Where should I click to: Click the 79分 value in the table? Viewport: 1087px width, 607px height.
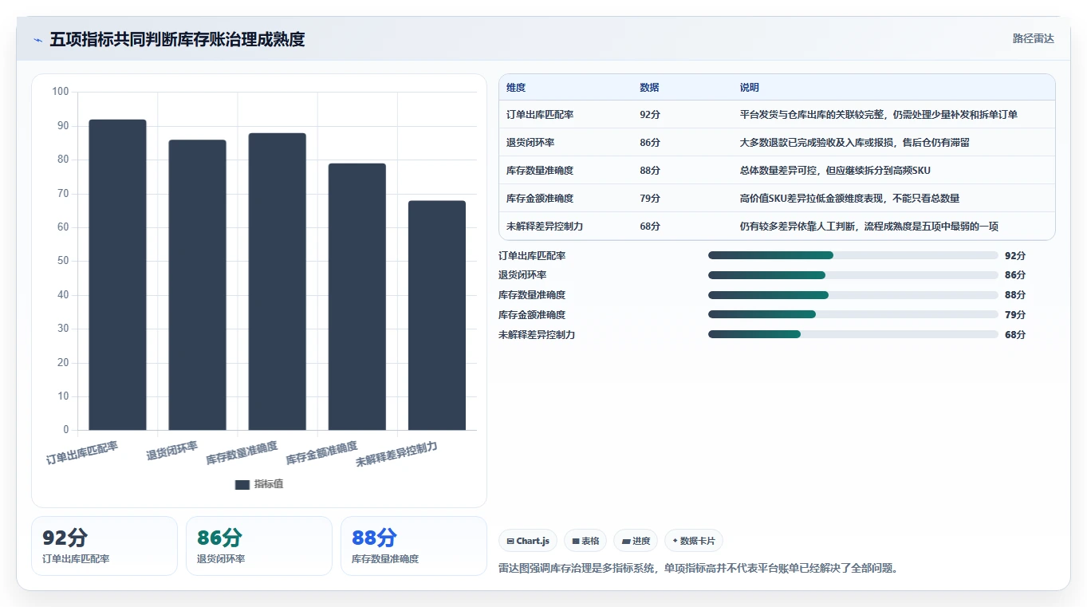pyautogui.click(x=650, y=199)
